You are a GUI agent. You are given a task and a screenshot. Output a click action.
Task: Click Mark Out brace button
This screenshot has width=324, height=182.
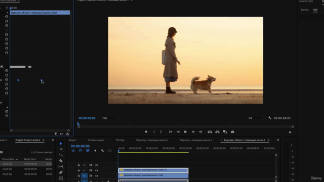click(161, 132)
